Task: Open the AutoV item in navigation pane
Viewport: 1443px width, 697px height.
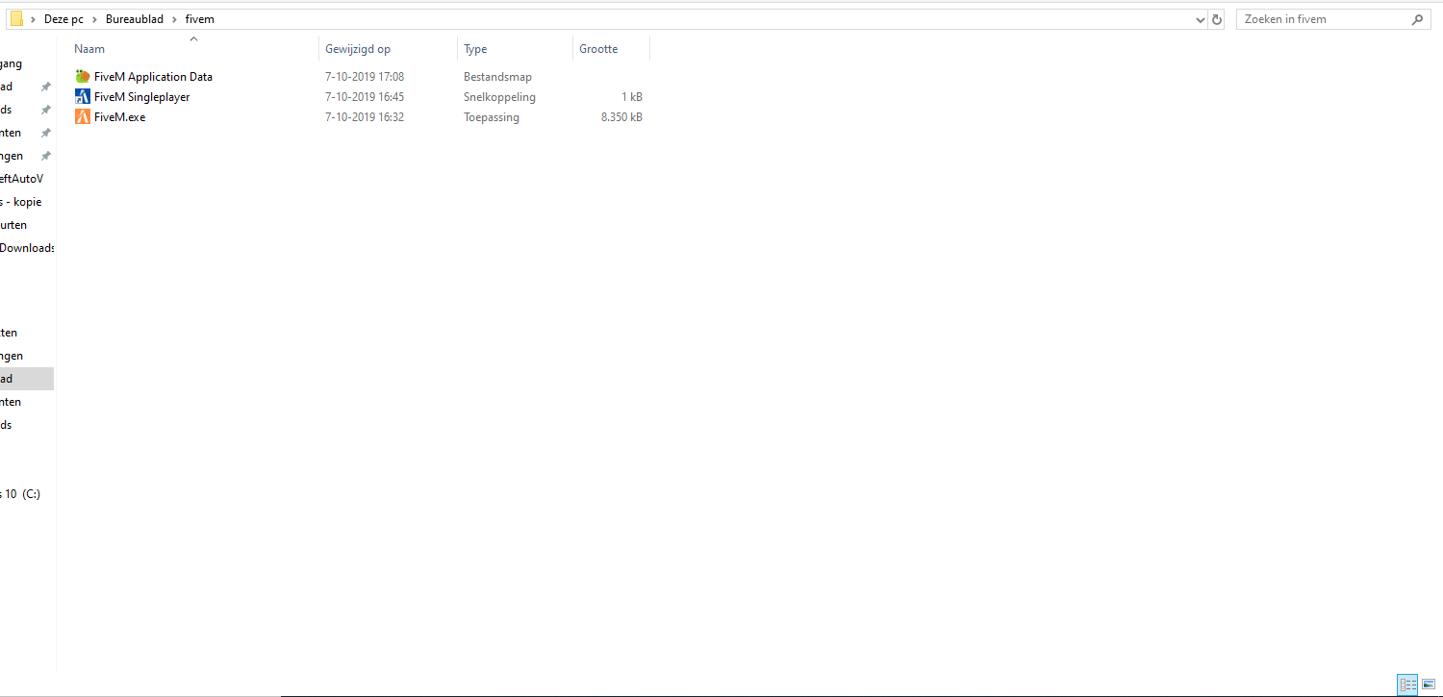Action: (22, 179)
